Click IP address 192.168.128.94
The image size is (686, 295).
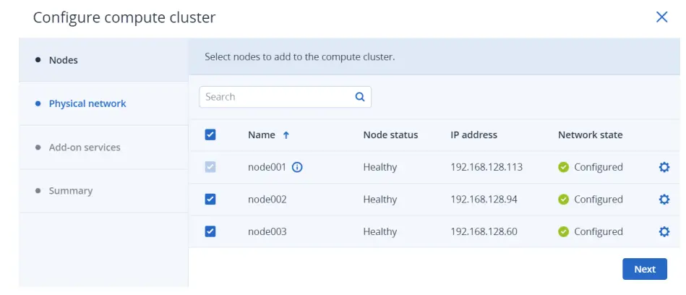(x=484, y=200)
